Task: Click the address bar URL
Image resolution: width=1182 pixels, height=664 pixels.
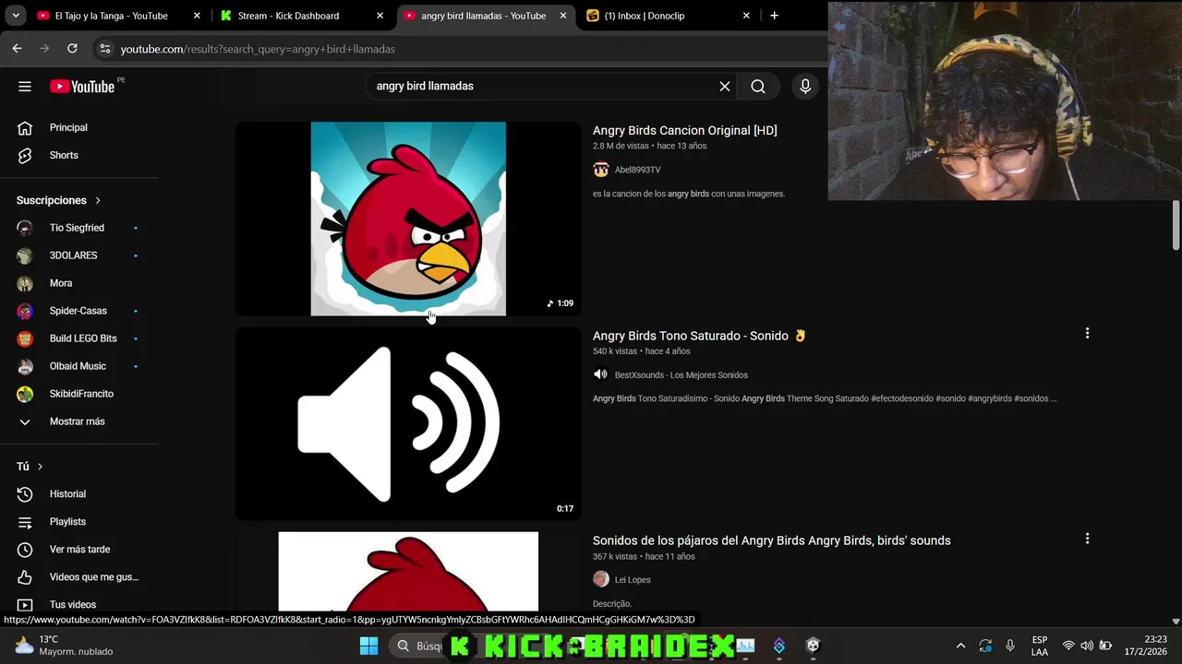Action: (x=258, y=49)
